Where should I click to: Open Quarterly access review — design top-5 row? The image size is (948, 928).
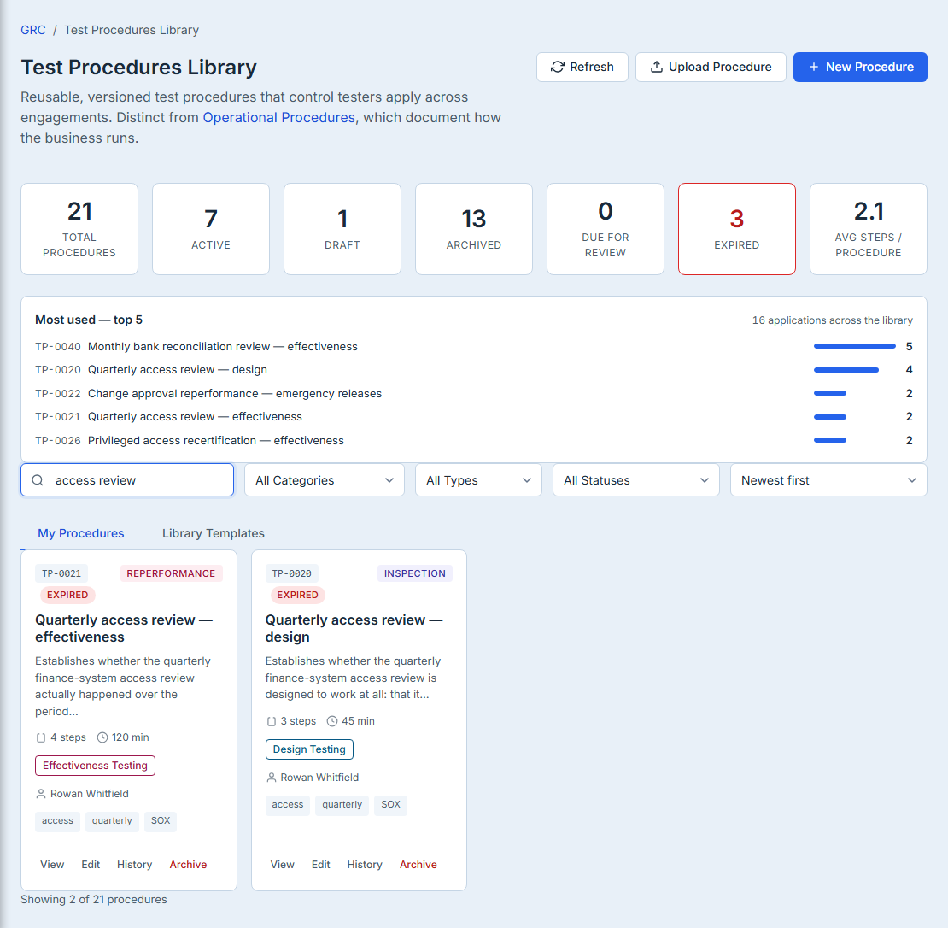[x=473, y=370]
